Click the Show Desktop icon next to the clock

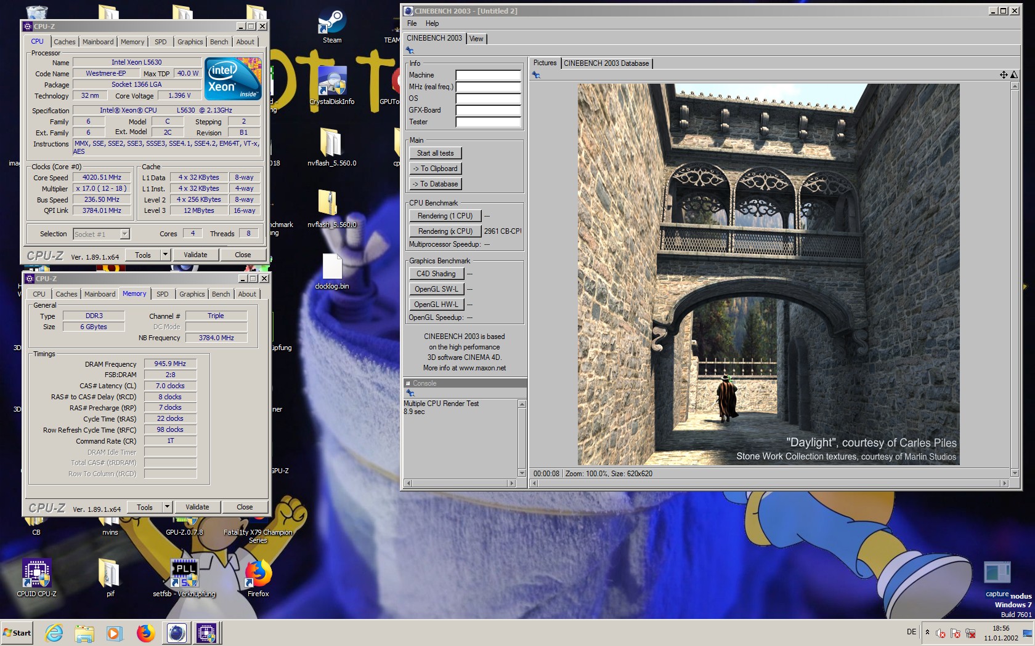pos(1028,633)
